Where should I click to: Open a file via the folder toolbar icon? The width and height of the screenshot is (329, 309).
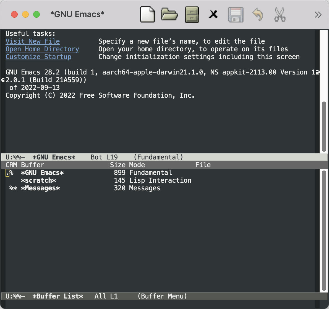pyautogui.click(x=169, y=14)
